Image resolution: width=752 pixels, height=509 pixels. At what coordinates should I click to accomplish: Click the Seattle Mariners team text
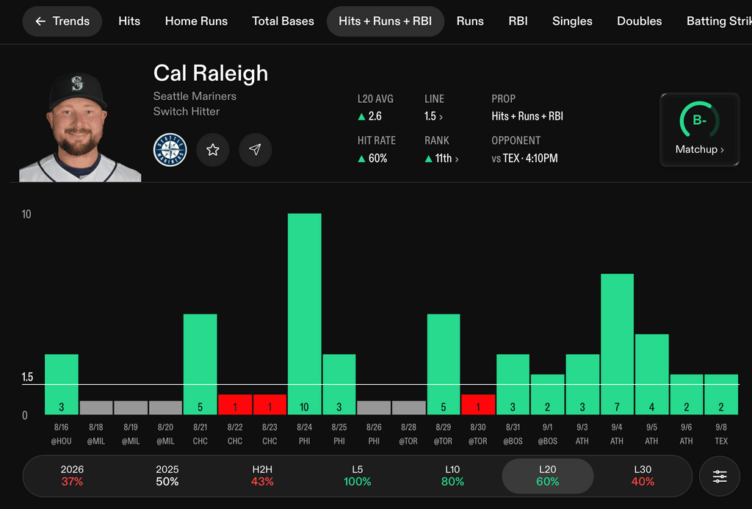click(195, 96)
